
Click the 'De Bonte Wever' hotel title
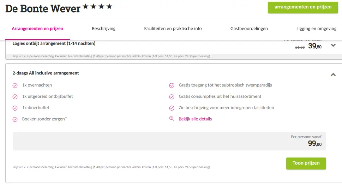point(43,9)
